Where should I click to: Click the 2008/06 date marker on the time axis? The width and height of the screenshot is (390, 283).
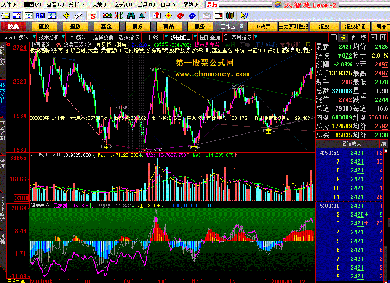[42, 281]
